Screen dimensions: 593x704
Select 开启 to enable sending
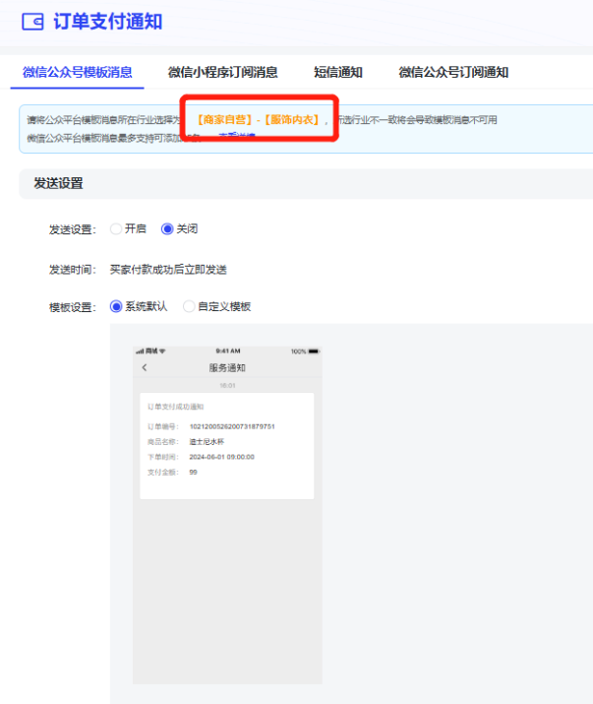117,228
